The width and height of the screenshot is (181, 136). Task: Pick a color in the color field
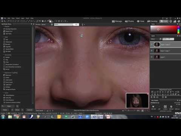pos(164,29)
